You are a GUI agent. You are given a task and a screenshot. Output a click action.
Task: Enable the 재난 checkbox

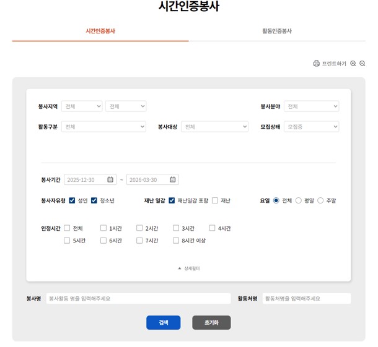tap(215, 200)
